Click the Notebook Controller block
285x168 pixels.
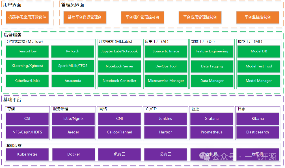(119, 81)
